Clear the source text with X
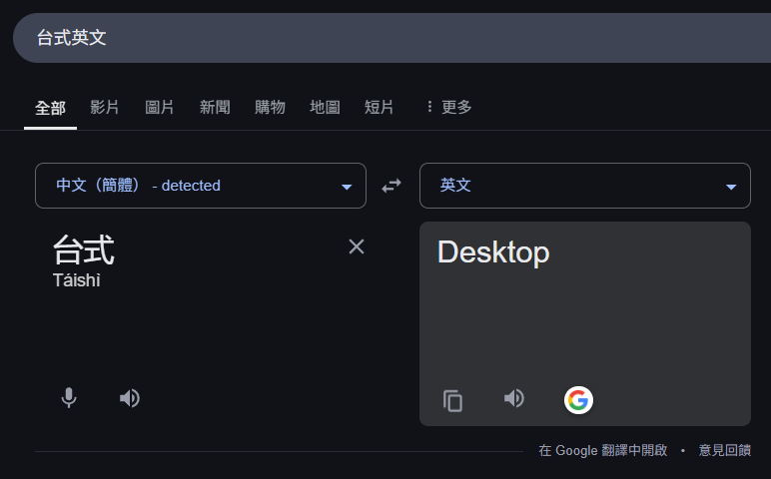771x479 pixels. pyautogui.click(x=357, y=246)
